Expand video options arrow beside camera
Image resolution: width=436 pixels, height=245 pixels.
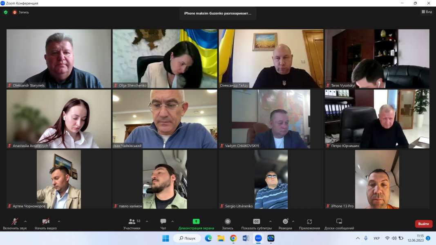click(x=59, y=221)
